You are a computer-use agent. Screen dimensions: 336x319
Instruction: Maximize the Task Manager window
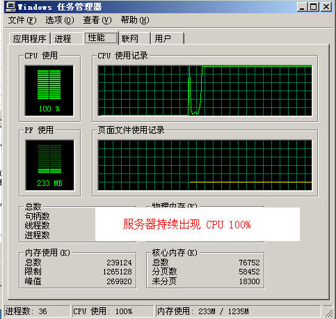(313, 7)
